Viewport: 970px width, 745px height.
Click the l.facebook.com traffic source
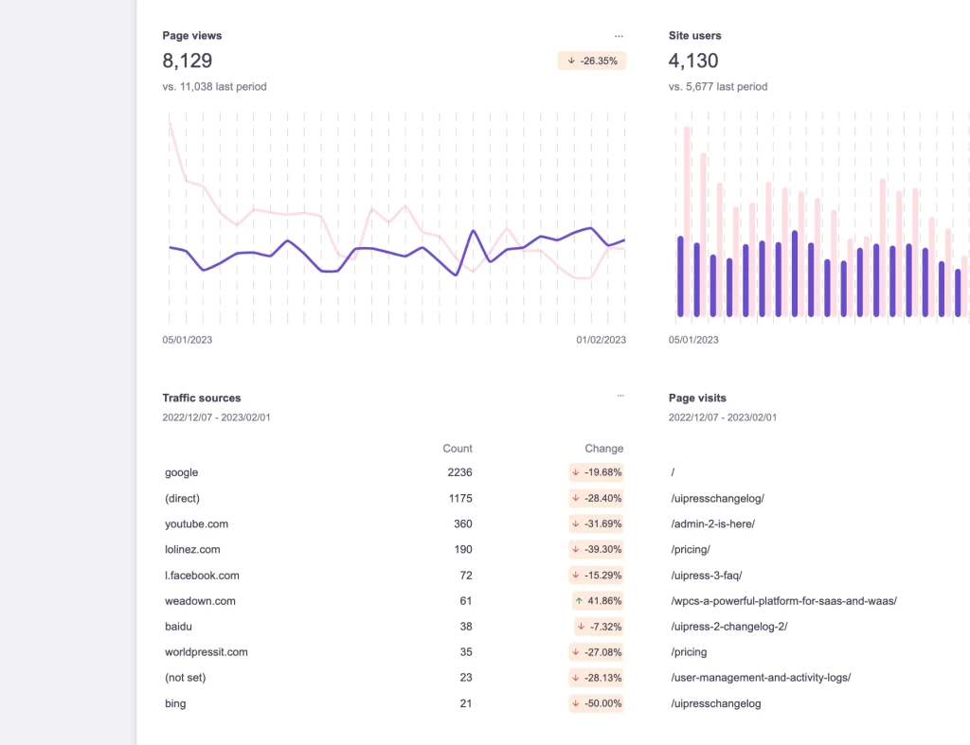tap(202, 576)
